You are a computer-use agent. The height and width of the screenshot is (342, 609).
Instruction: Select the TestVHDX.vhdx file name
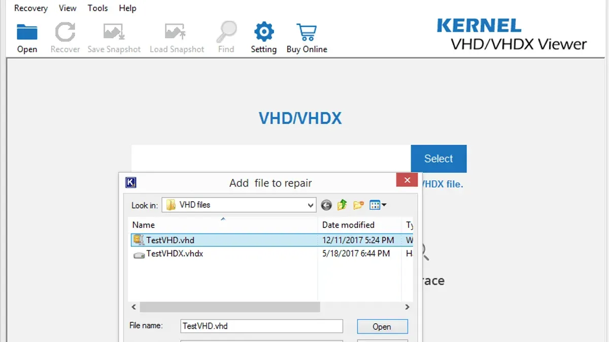(175, 254)
